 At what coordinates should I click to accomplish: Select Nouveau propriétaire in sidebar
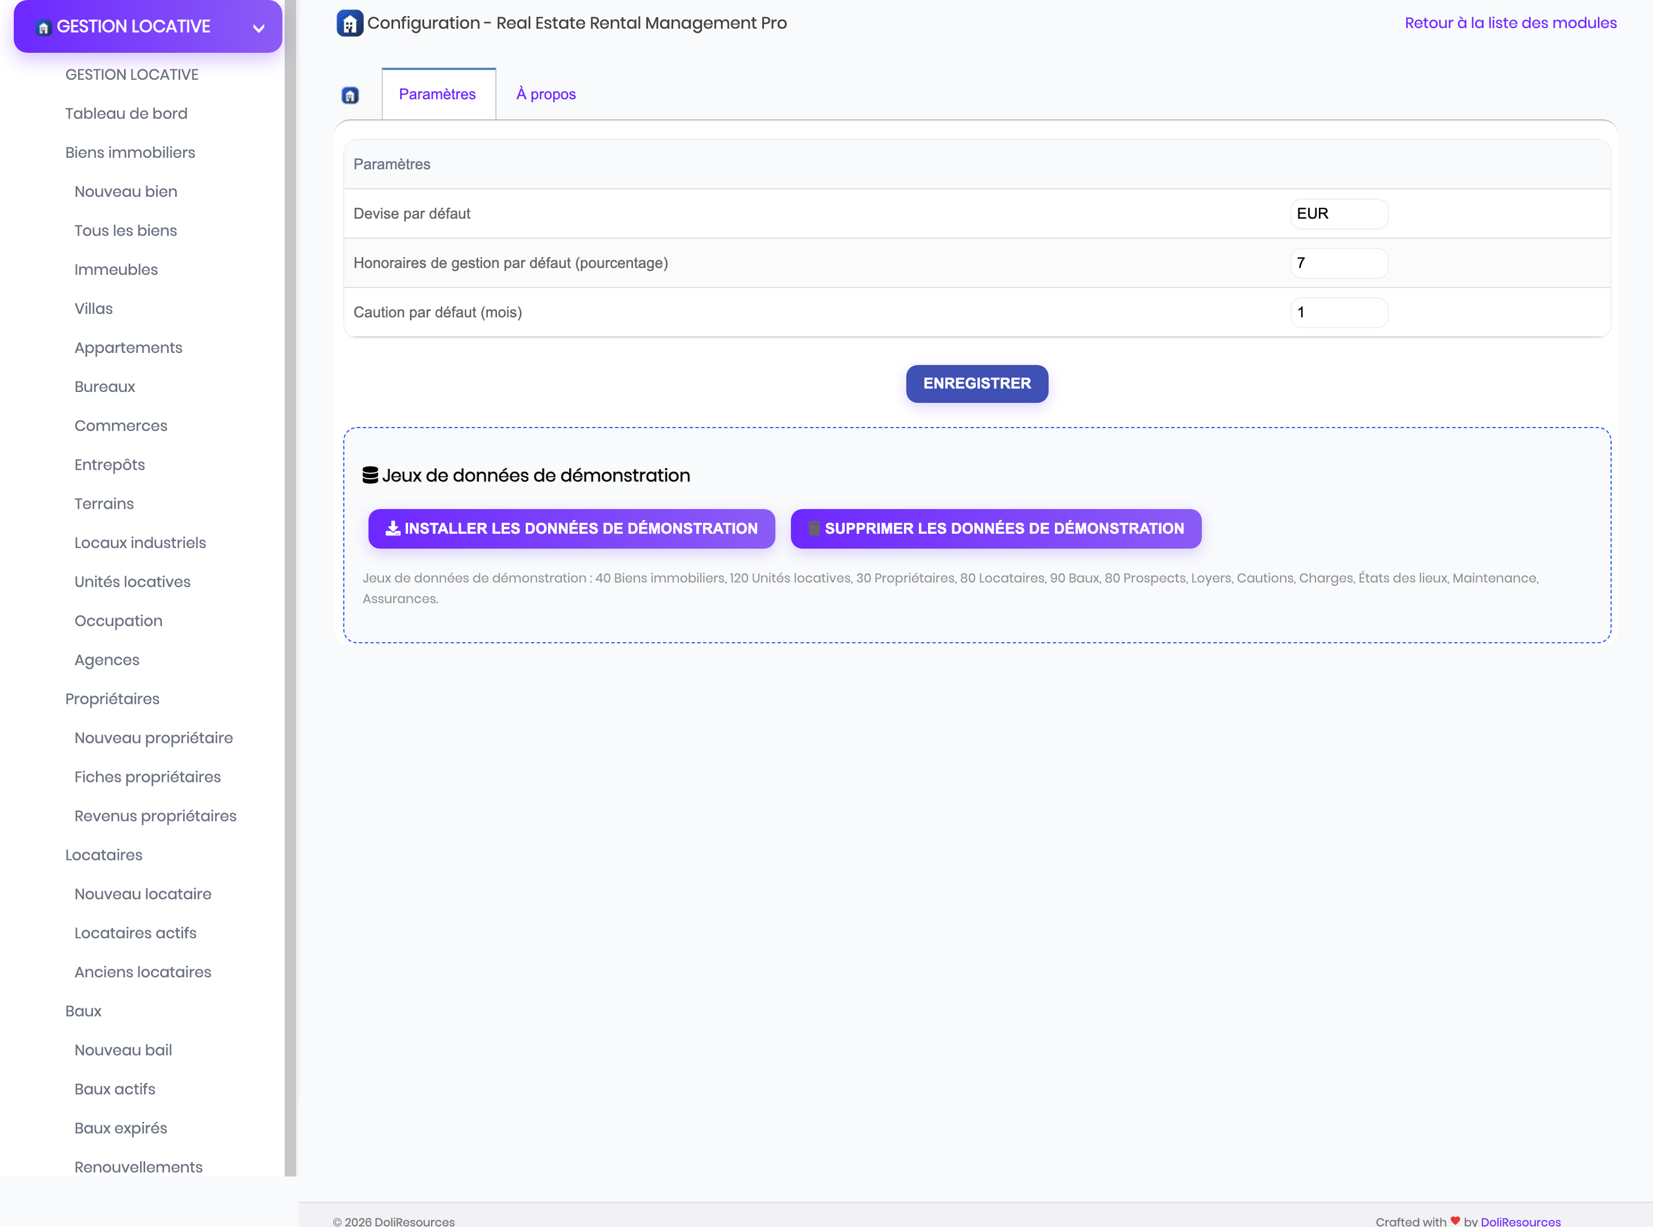(x=153, y=737)
